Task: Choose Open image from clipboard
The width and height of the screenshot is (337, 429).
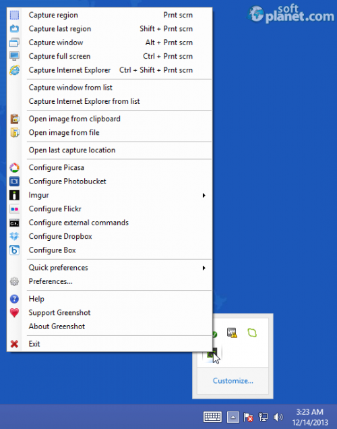Action: 110,119
